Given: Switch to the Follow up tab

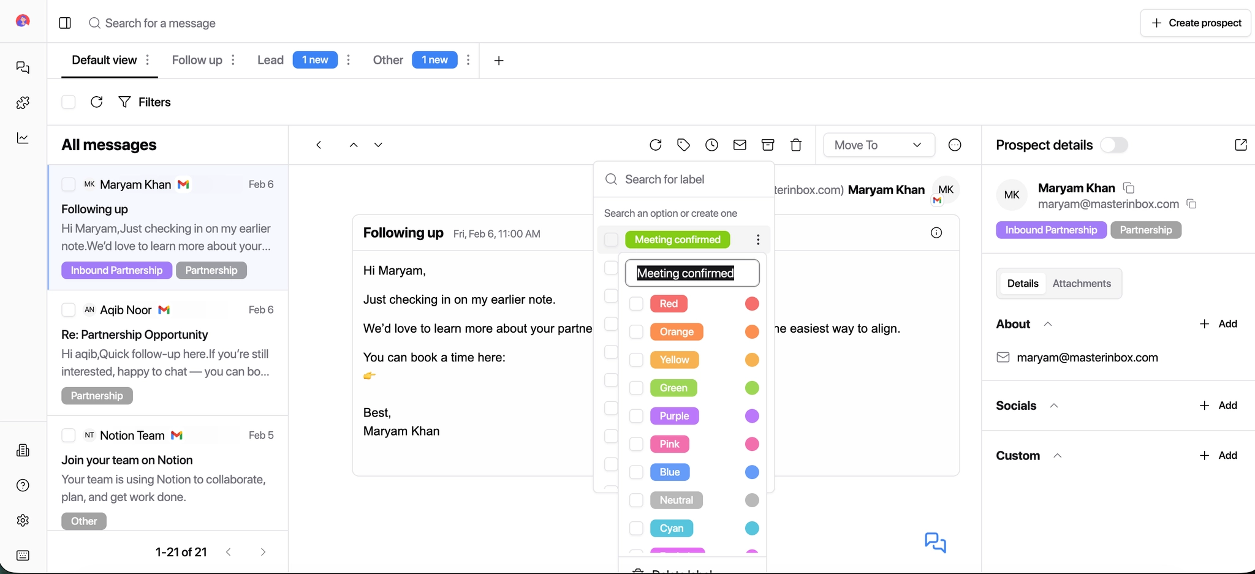Looking at the screenshot, I should pos(197,60).
